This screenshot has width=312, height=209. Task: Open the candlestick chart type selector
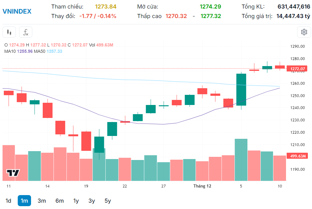click(x=9, y=32)
